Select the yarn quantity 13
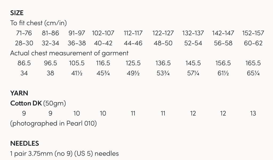 [253, 113]
